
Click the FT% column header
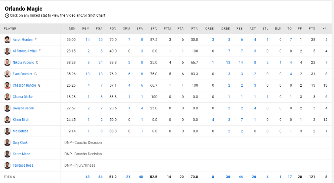click(x=194, y=28)
